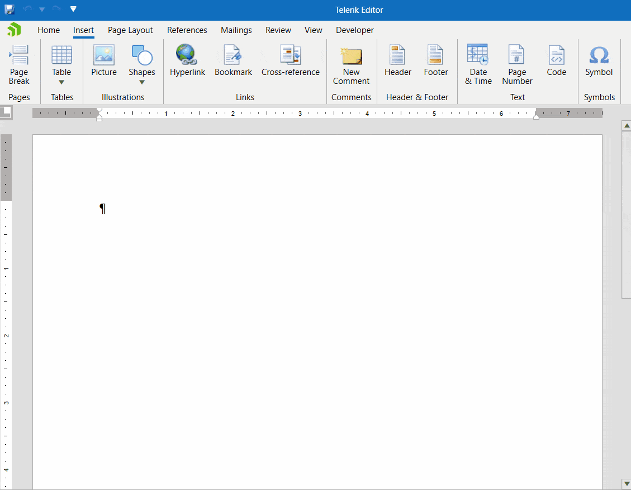Click the vertical scrollbar thumb
Image resolution: width=631 pixels, height=490 pixels.
pyautogui.click(x=627, y=215)
